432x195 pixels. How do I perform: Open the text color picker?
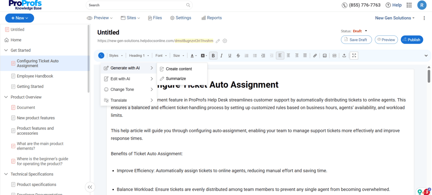coord(194,56)
